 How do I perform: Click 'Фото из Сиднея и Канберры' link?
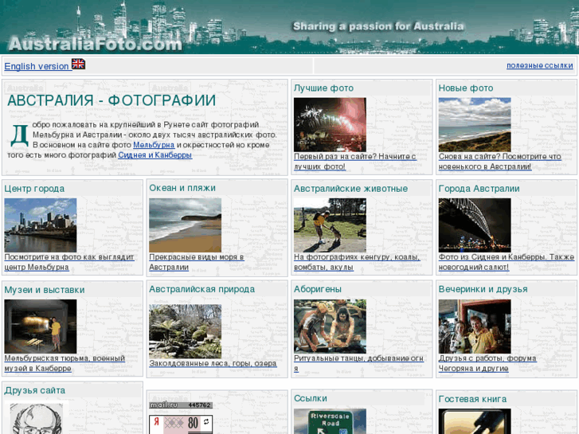[x=507, y=262]
